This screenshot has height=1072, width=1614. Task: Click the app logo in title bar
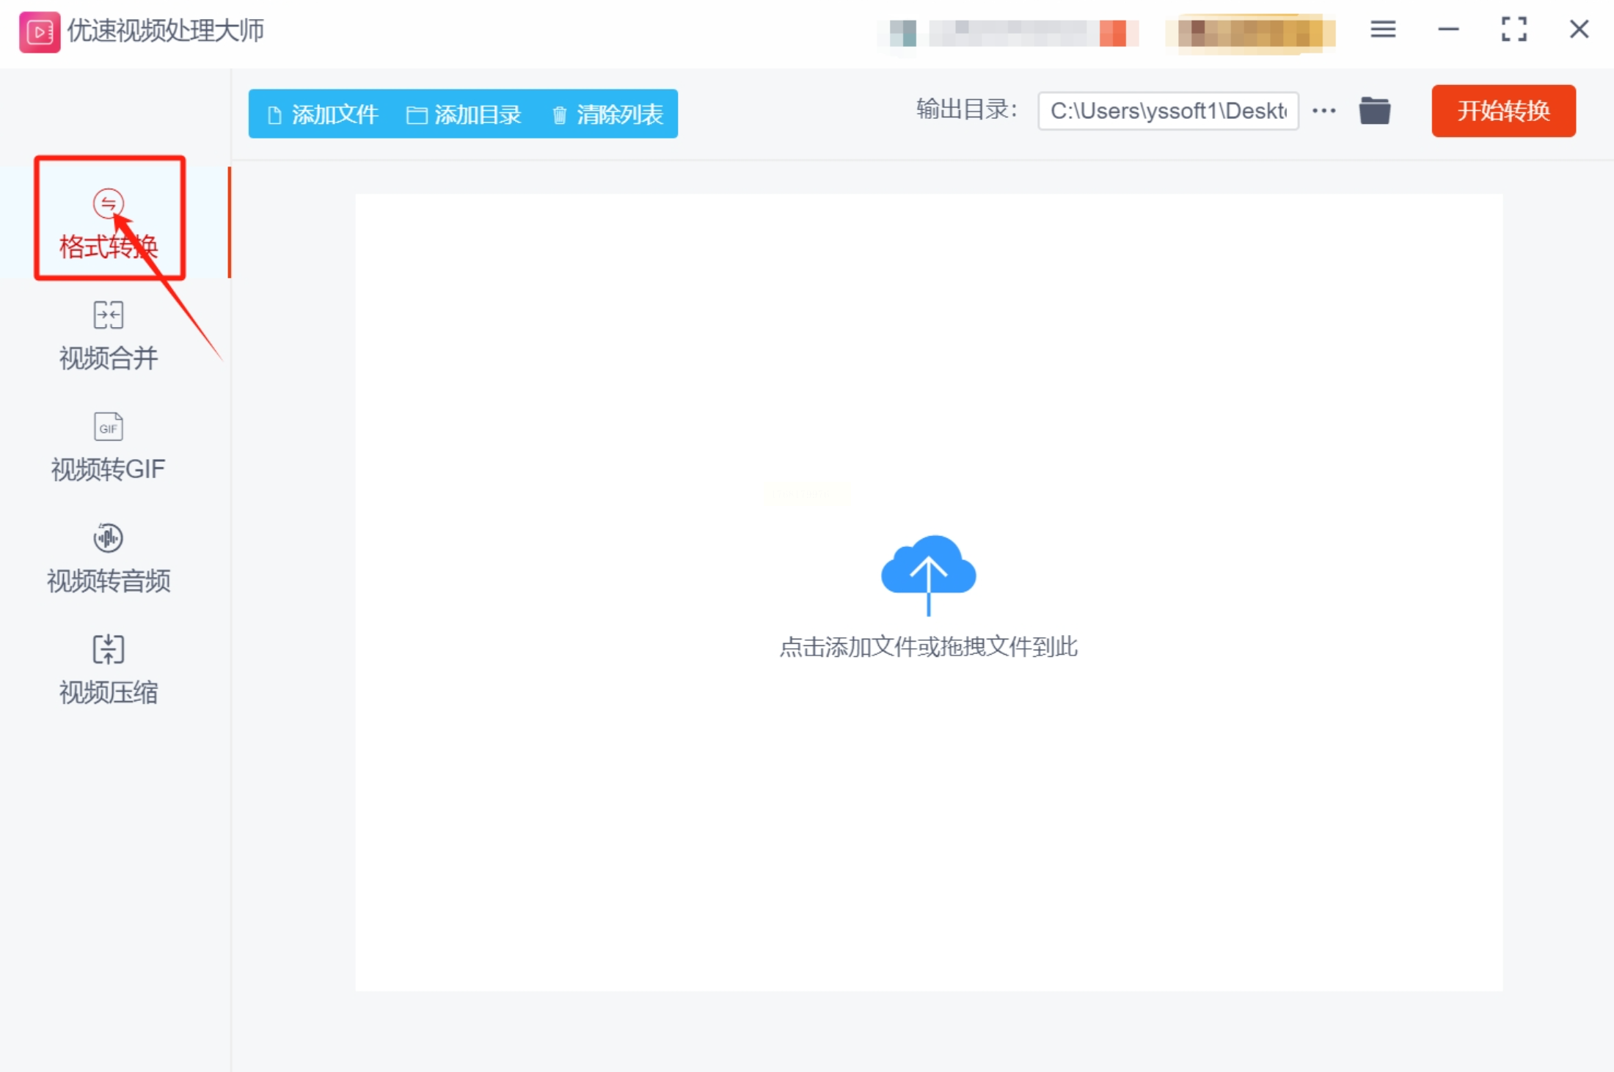[x=40, y=32]
